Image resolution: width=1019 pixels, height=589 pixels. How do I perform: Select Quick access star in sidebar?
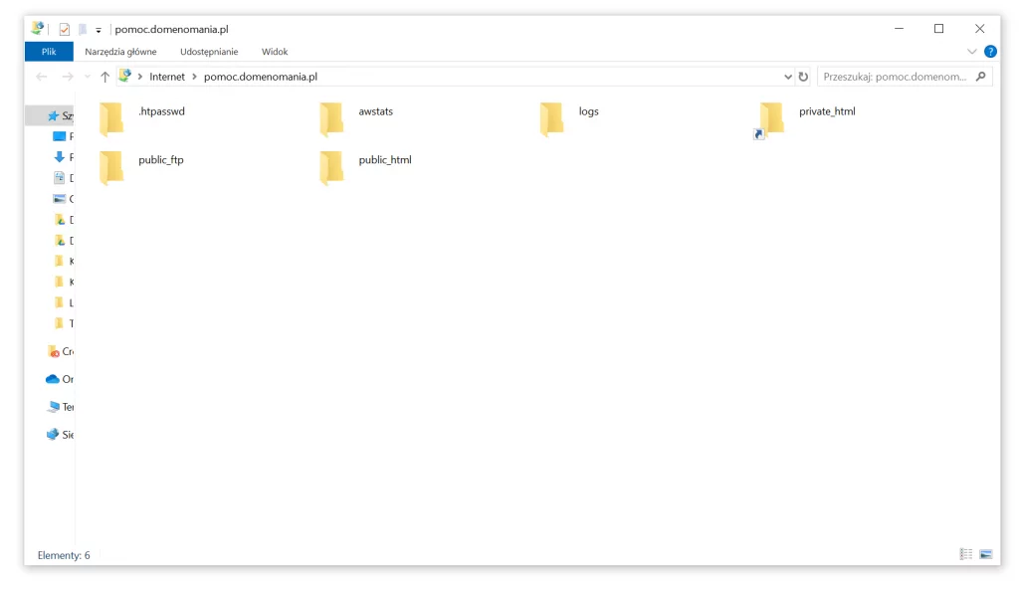(54, 115)
